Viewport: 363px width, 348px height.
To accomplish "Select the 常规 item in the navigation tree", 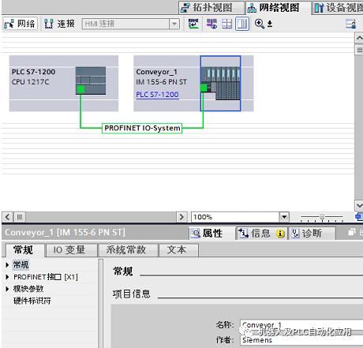I will point(21,265).
